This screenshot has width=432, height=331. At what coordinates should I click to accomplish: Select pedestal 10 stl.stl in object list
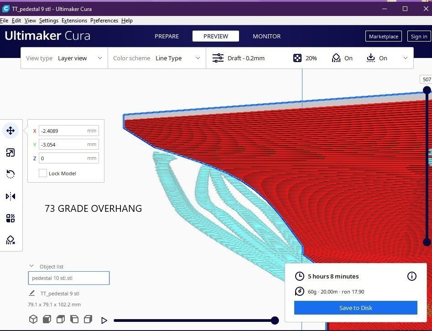tap(68, 278)
